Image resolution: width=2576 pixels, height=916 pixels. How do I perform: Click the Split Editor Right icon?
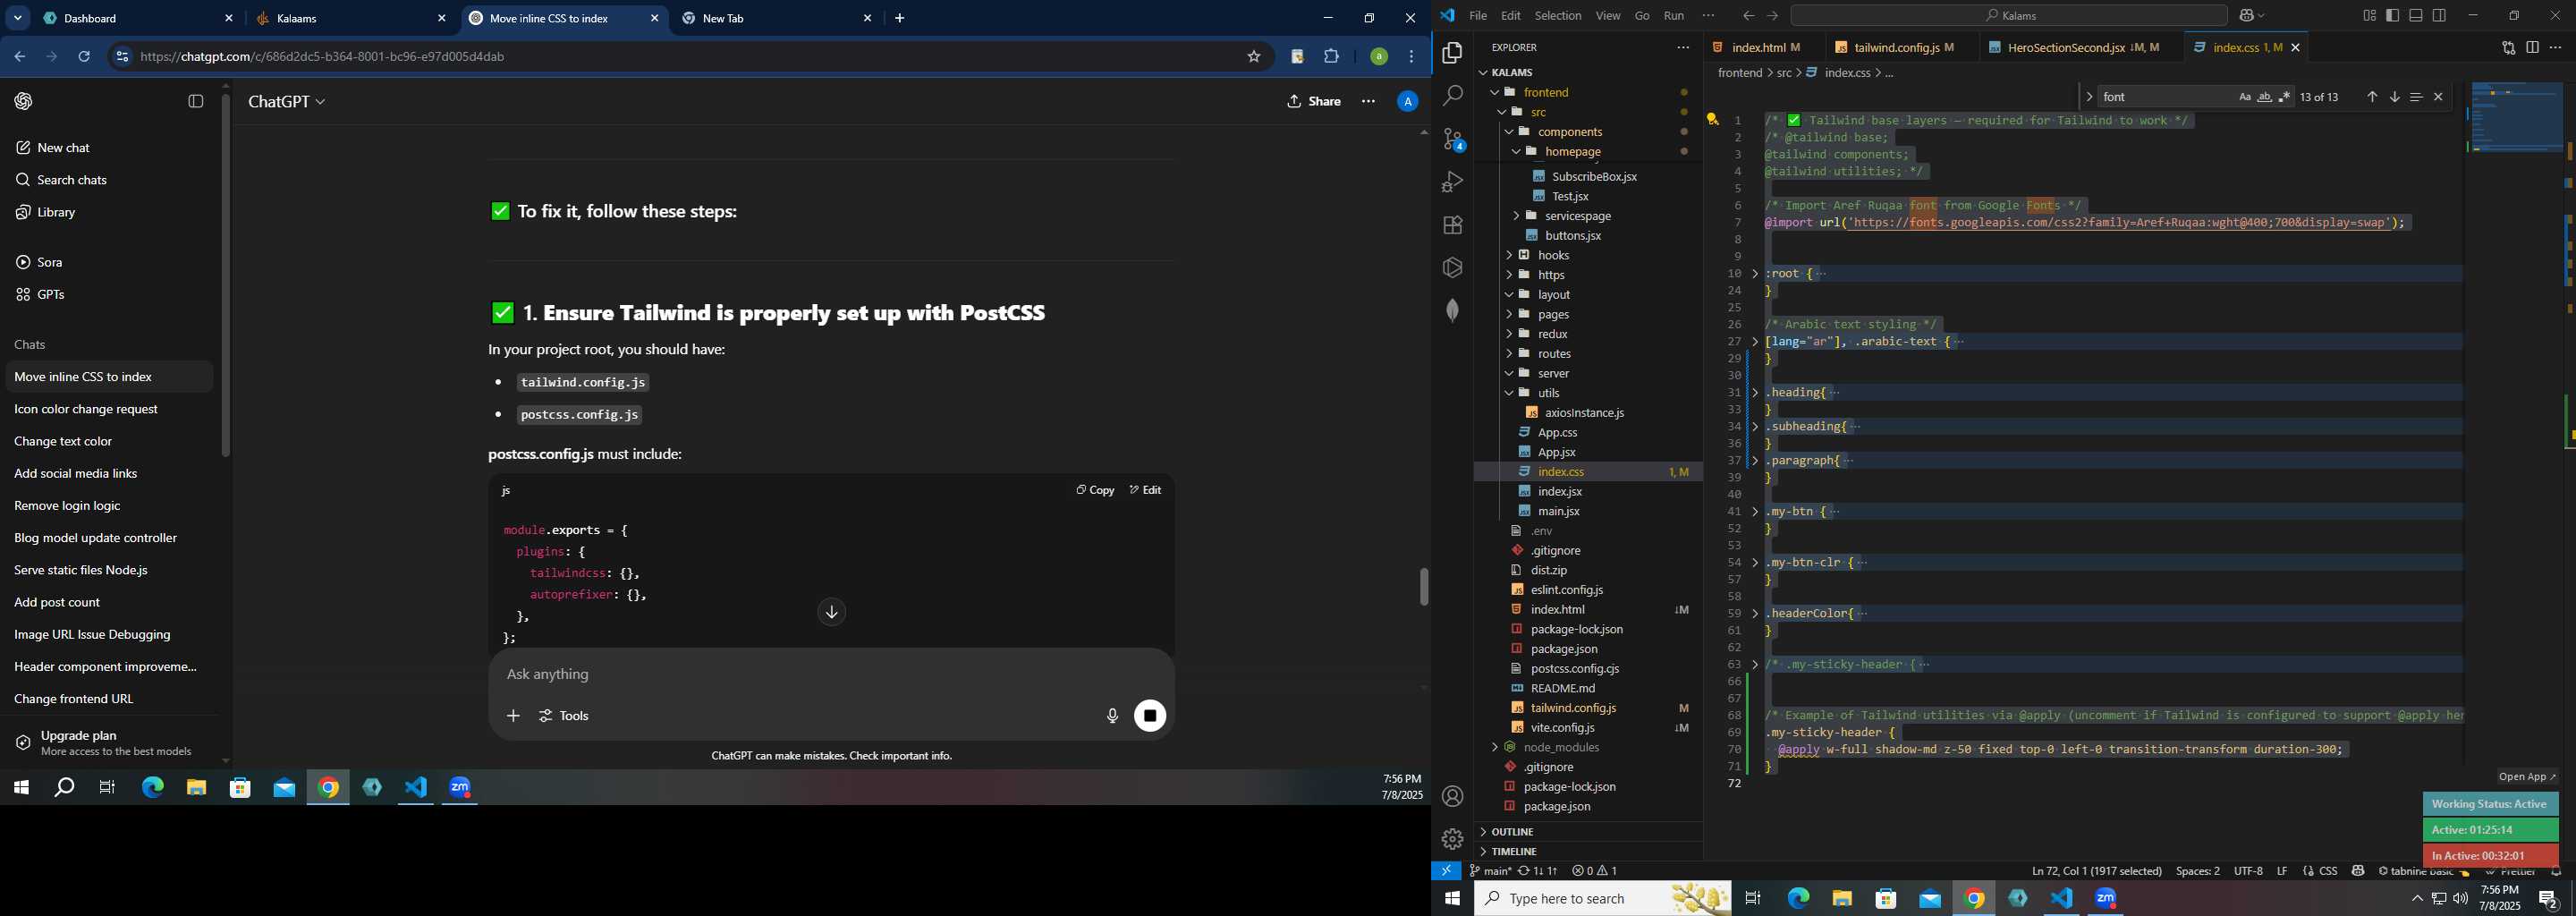pos(2532,48)
